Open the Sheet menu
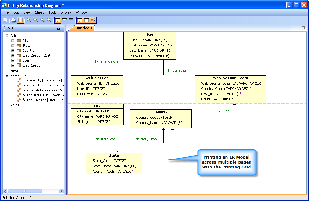Screen dimensions: 309x201 [x=39, y=12]
